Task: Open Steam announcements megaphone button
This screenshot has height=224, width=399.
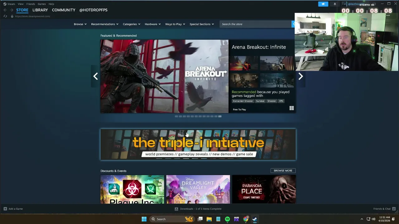Action: pyautogui.click(x=323, y=4)
